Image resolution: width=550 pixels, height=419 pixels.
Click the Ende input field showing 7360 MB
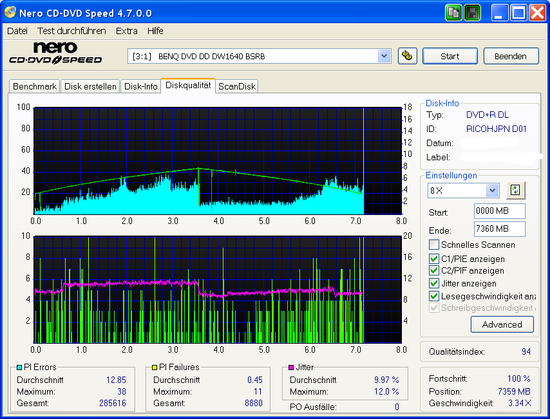click(499, 230)
